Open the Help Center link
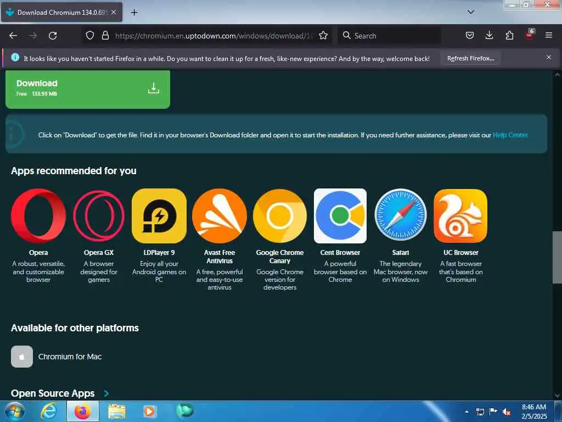Image resolution: width=562 pixels, height=422 pixels. click(x=510, y=135)
